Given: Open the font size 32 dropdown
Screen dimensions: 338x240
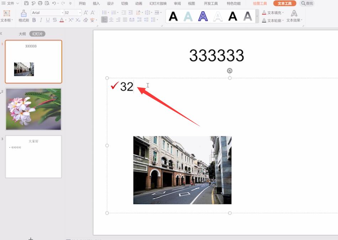Looking at the screenshot, I should point(80,13).
